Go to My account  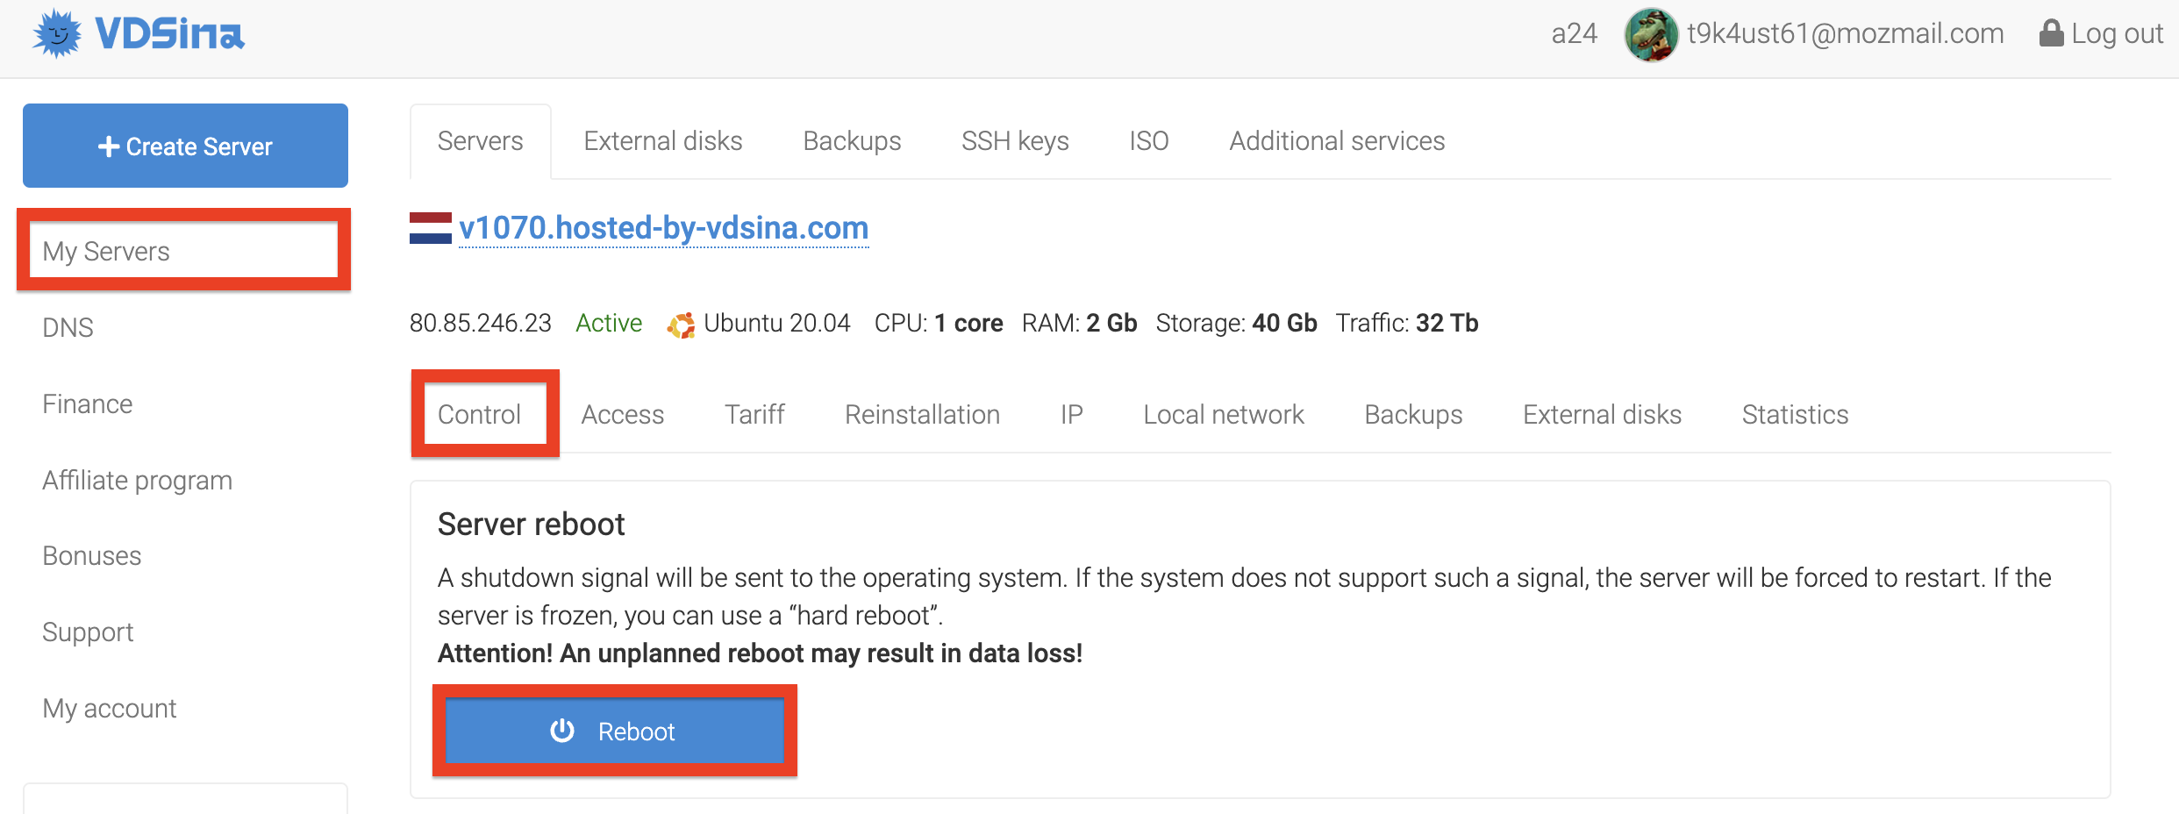point(110,709)
